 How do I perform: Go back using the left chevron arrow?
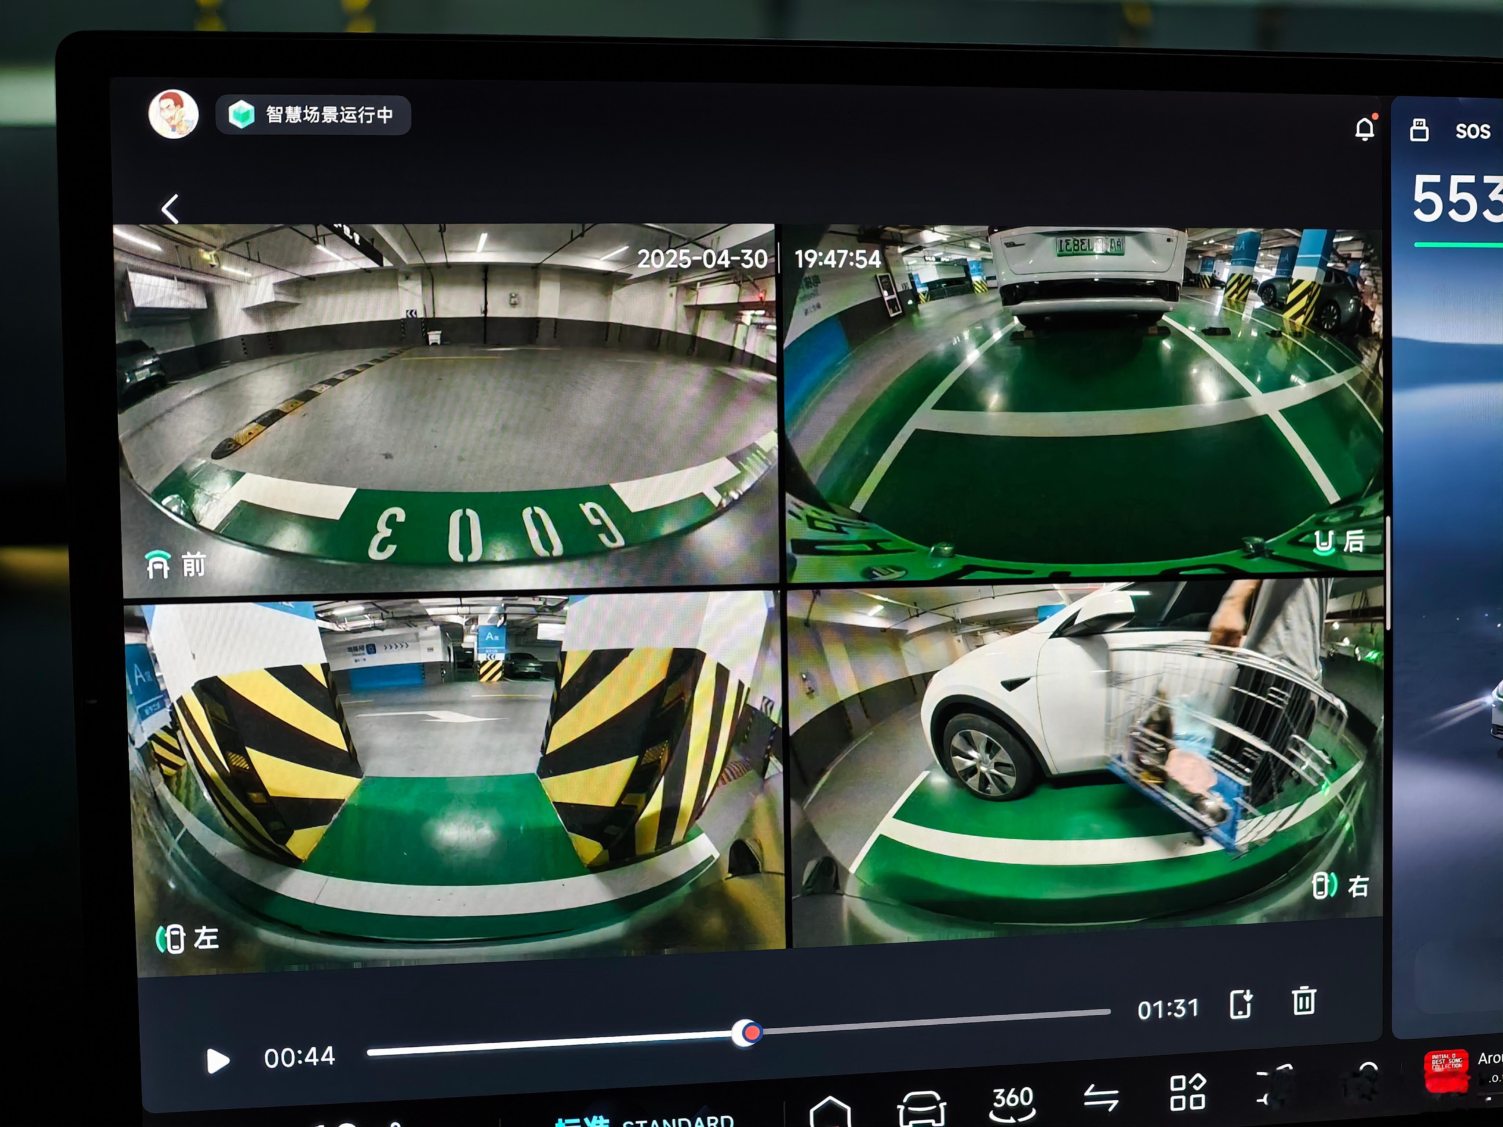click(x=170, y=209)
